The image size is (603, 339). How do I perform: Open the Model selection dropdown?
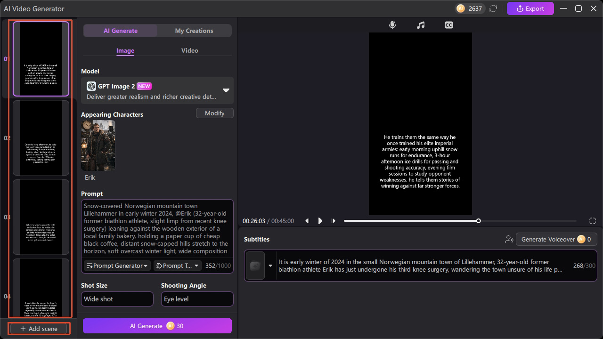[157, 90]
